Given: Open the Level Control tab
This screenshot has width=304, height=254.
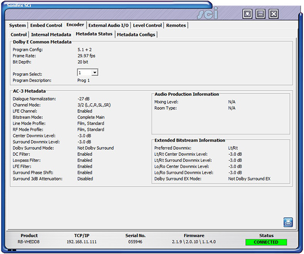Looking at the screenshot, I should [x=147, y=25].
